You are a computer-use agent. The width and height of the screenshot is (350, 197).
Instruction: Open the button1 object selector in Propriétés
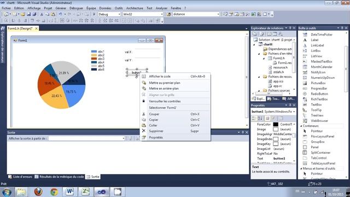(x=294, y=112)
